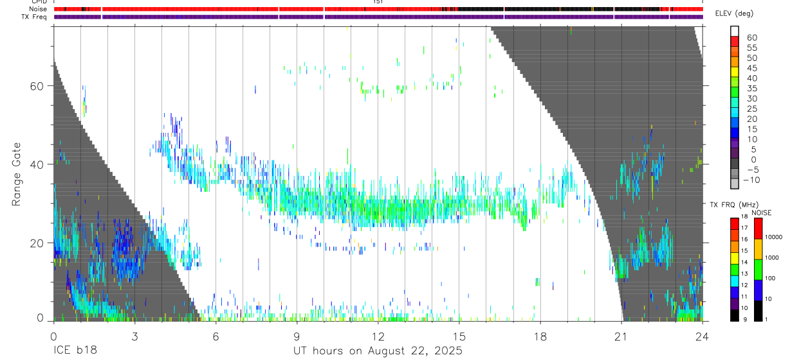
Task: Pick the yellow segment of the ELEV colorbar
Action: (735, 72)
